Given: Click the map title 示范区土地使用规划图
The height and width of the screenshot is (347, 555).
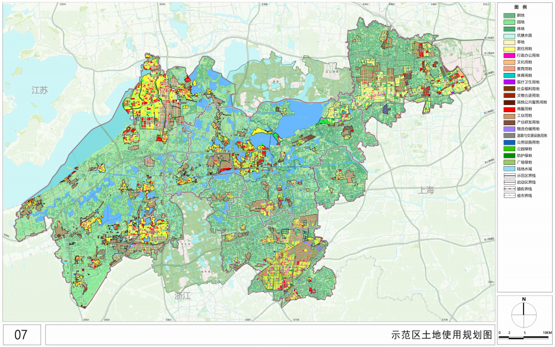Looking at the screenshot, I should point(442,335).
